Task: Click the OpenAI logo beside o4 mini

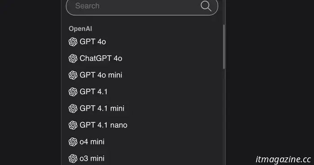Action: pyautogui.click(x=73, y=142)
